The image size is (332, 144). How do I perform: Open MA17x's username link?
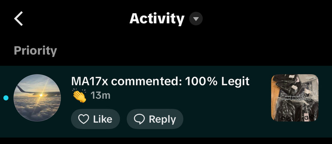[x=89, y=81]
